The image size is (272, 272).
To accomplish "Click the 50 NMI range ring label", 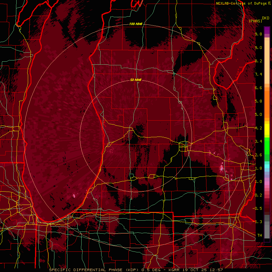I will pyautogui.click(x=136, y=80).
